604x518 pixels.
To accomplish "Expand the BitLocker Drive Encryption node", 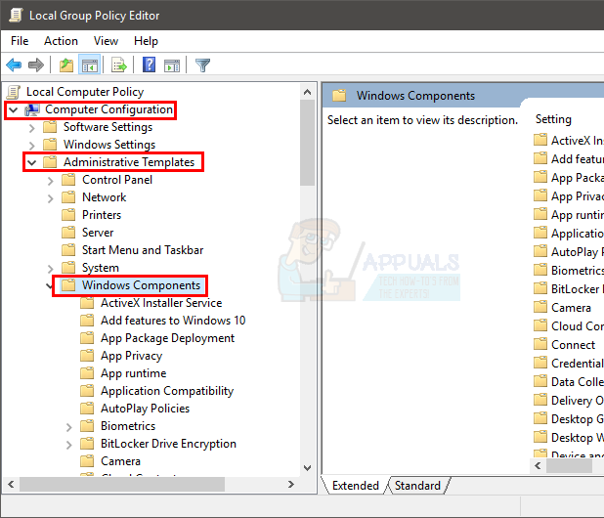I will (69, 445).
